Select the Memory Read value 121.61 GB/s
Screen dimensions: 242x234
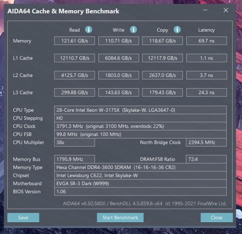(x=74, y=41)
